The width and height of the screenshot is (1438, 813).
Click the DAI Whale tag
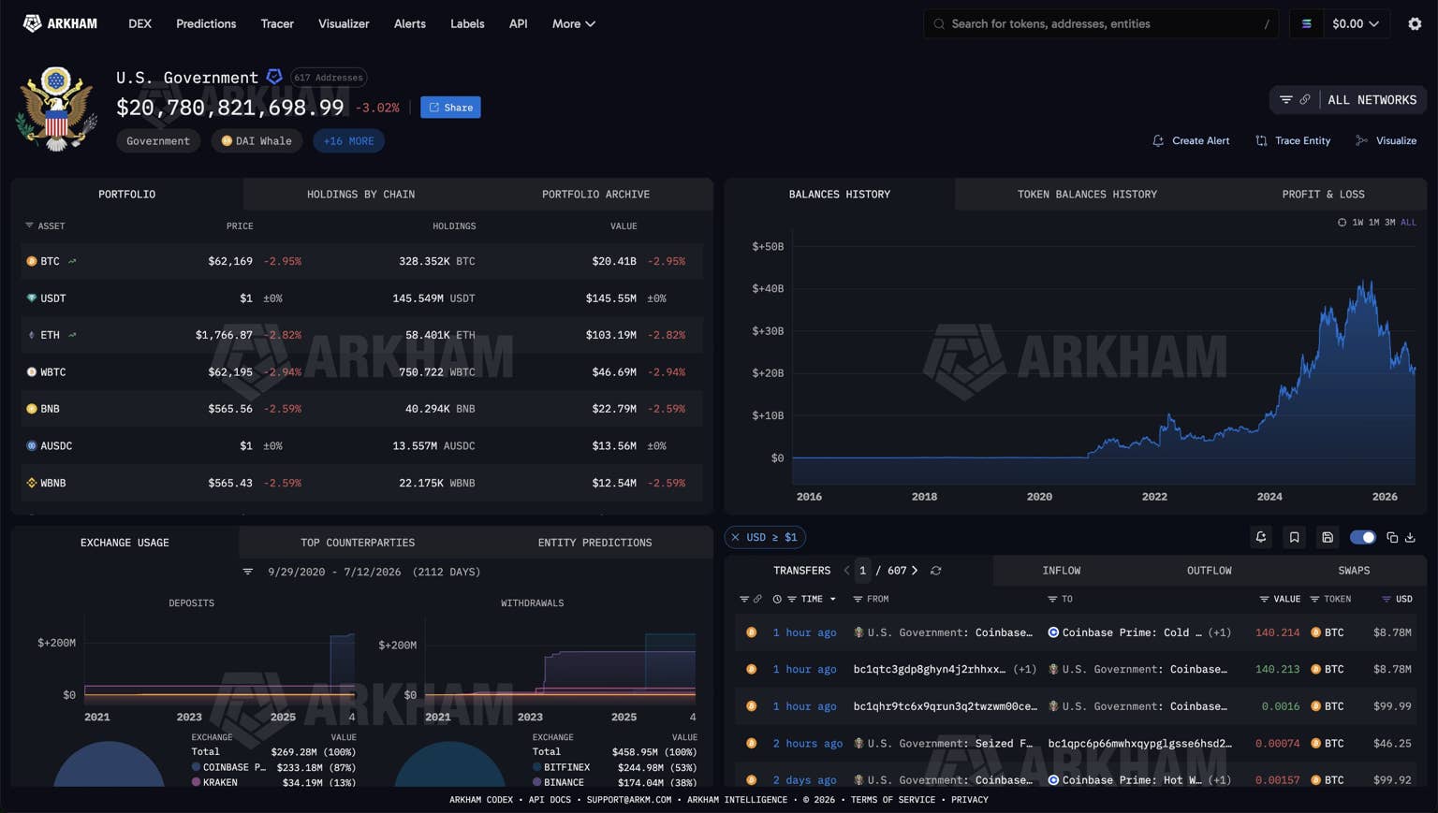[256, 141]
